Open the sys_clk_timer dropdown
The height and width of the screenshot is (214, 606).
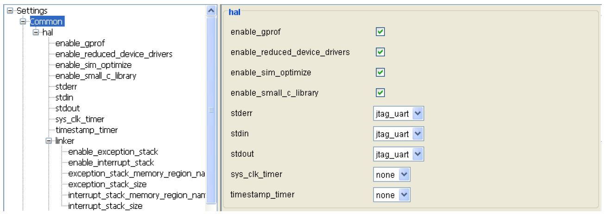coord(404,175)
